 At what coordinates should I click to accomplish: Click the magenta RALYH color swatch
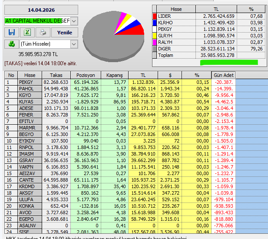pos(155,42)
